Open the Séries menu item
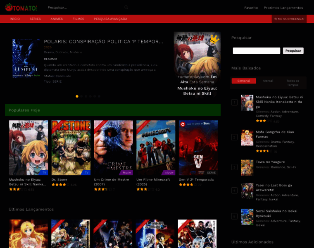Viewport: 314px width, 248px height. (35, 19)
